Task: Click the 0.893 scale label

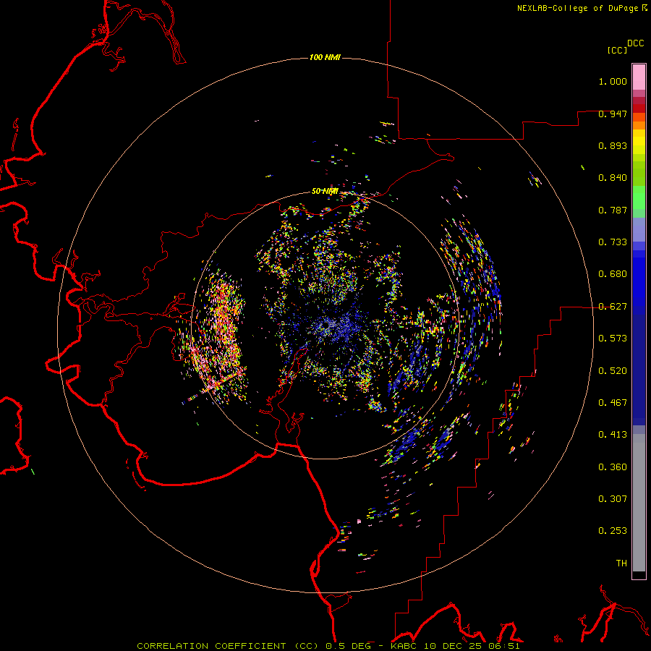Action: pyautogui.click(x=613, y=145)
